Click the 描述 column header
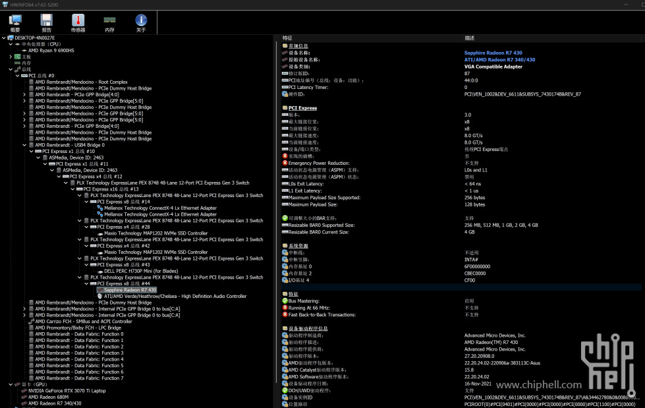This screenshot has width=645, height=408. pyautogui.click(x=469, y=38)
